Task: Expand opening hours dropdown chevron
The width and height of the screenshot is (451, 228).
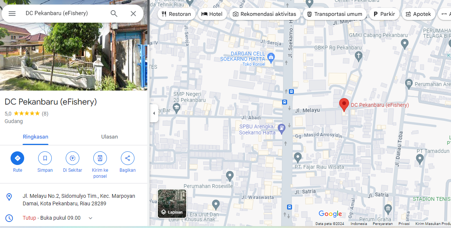Action: (90, 218)
